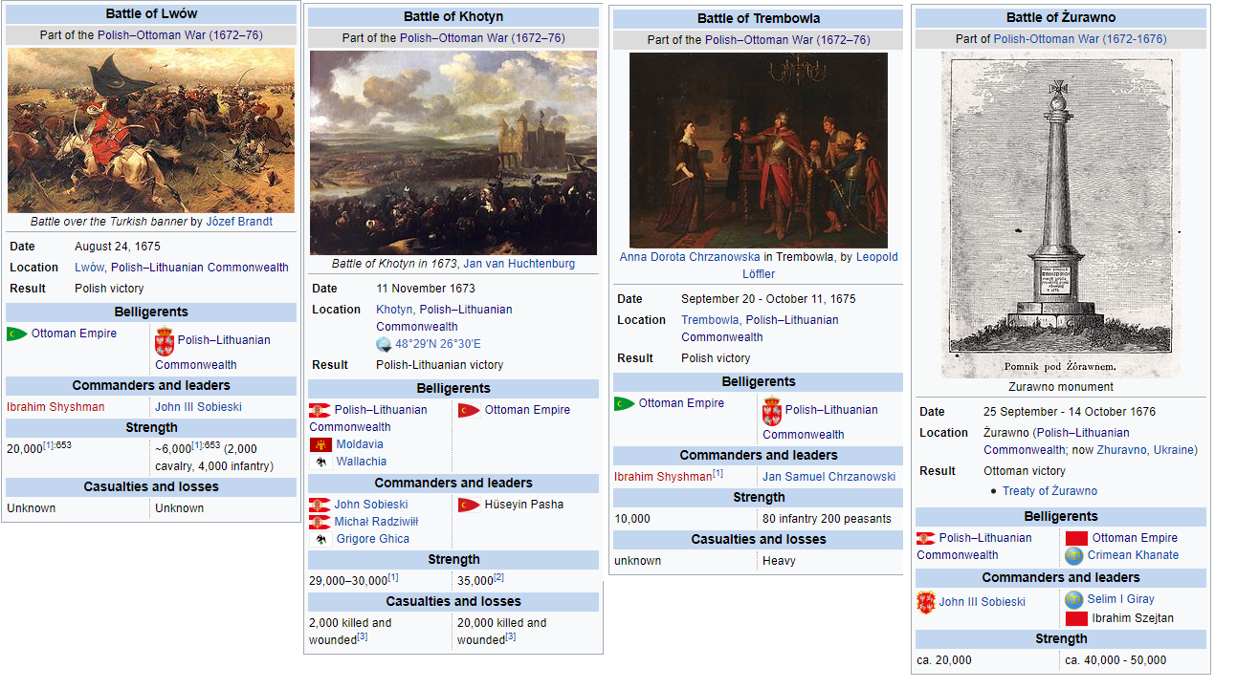Open Chrzanowska in Trembowla painting image

tap(759, 151)
